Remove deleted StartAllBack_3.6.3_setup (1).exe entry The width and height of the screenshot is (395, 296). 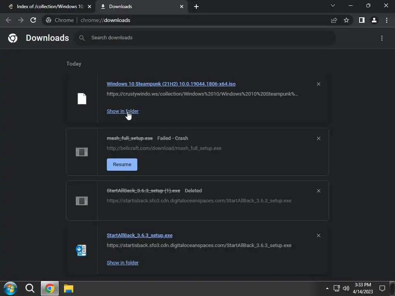tap(318, 191)
